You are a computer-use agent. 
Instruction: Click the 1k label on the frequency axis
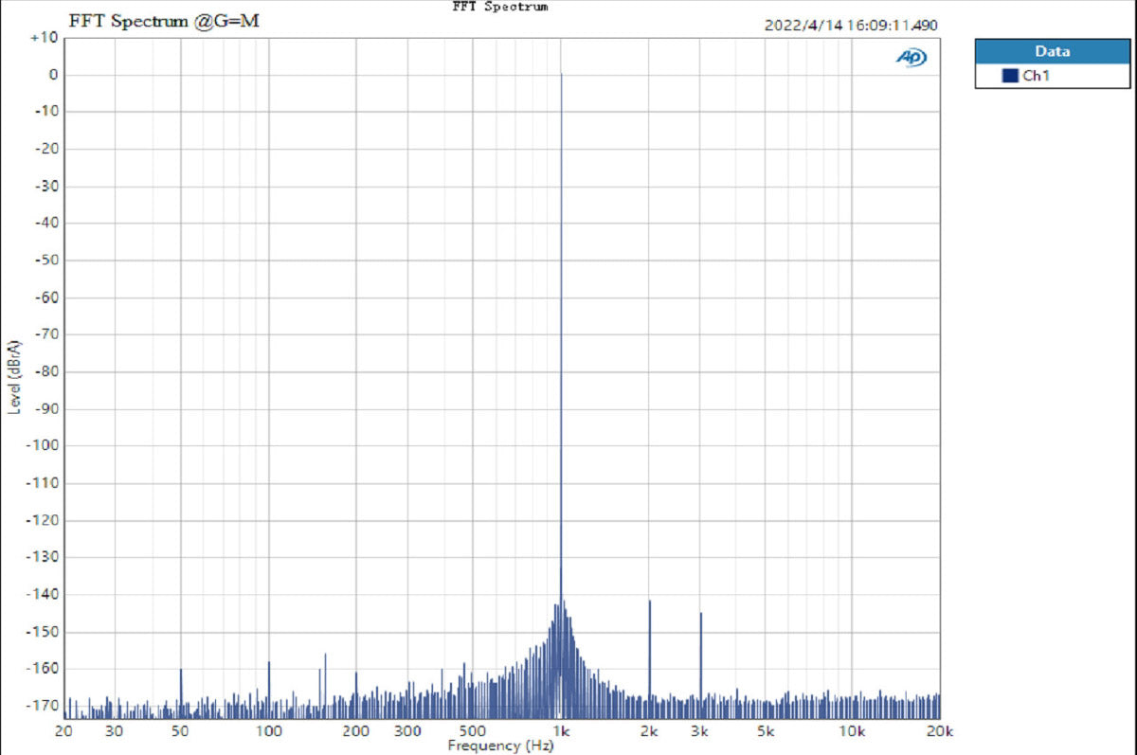click(561, 731)
